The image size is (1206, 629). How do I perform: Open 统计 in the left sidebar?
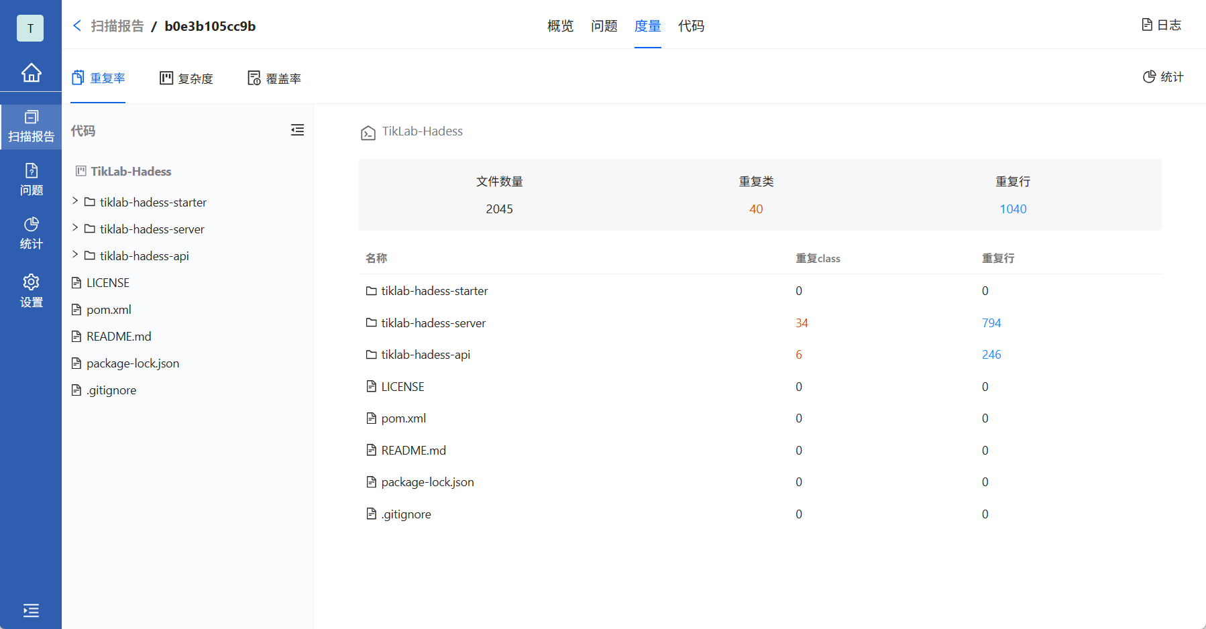(x=31, y=233)
